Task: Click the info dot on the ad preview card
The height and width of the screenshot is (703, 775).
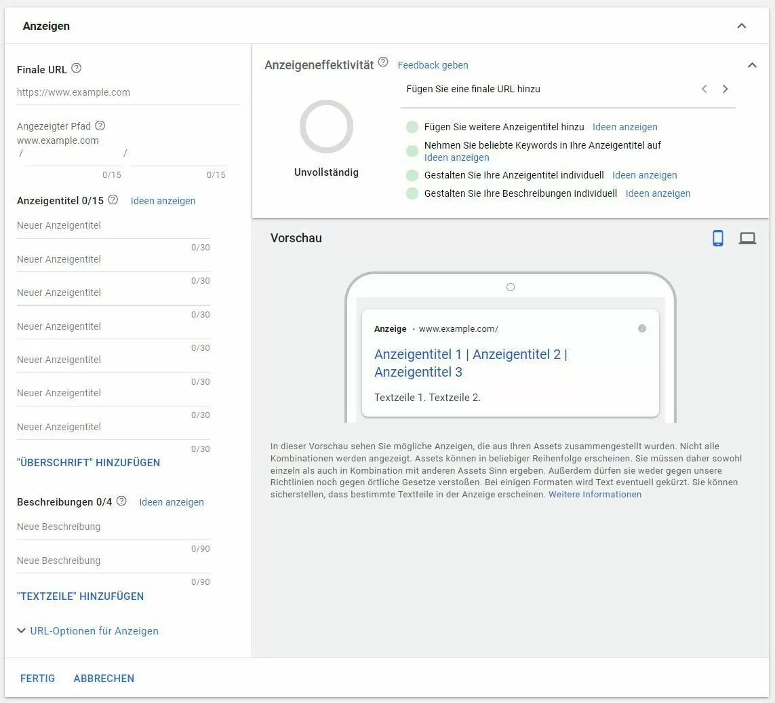Action: pos(641,328)
